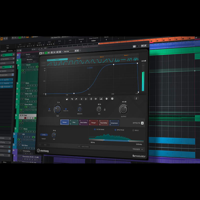Screen dimensions: 200x200
Task: Click the cube randomize icon
Action: click(112, 98)
